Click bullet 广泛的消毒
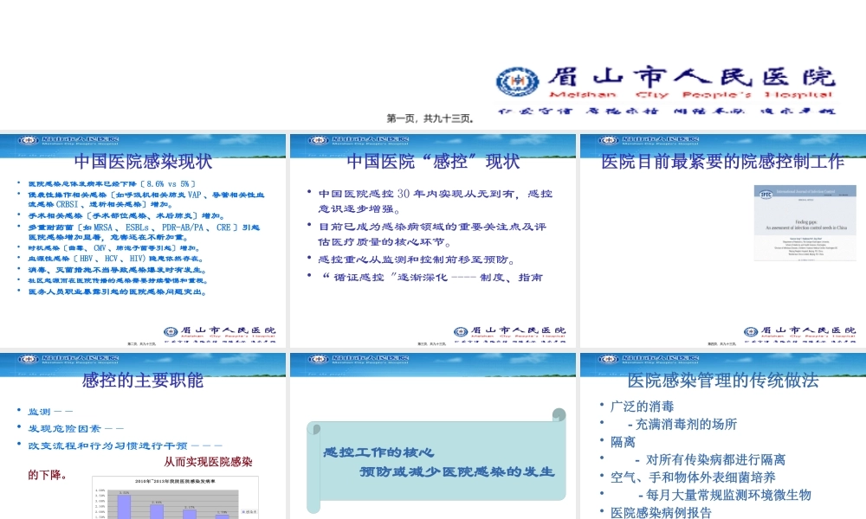The image size is (866, 519). tap(642, 407)
